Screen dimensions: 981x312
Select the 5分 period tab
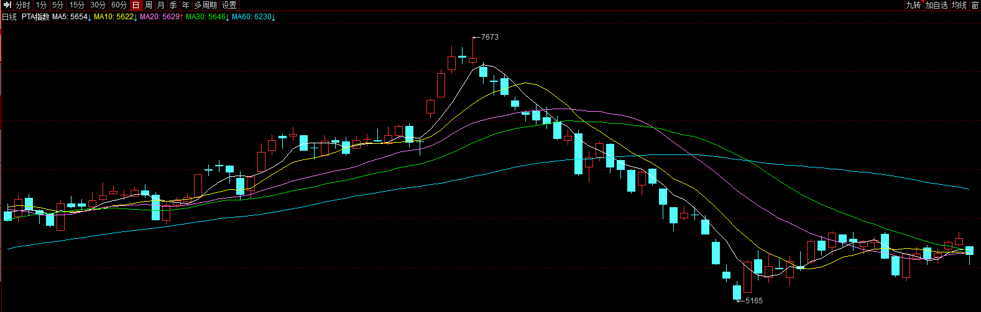coord(58,5)
